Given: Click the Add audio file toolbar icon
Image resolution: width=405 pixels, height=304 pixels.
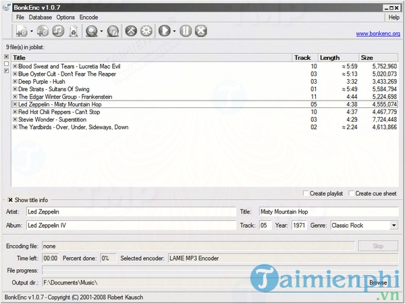Looking at the screenshot, I should pos(21,30).
